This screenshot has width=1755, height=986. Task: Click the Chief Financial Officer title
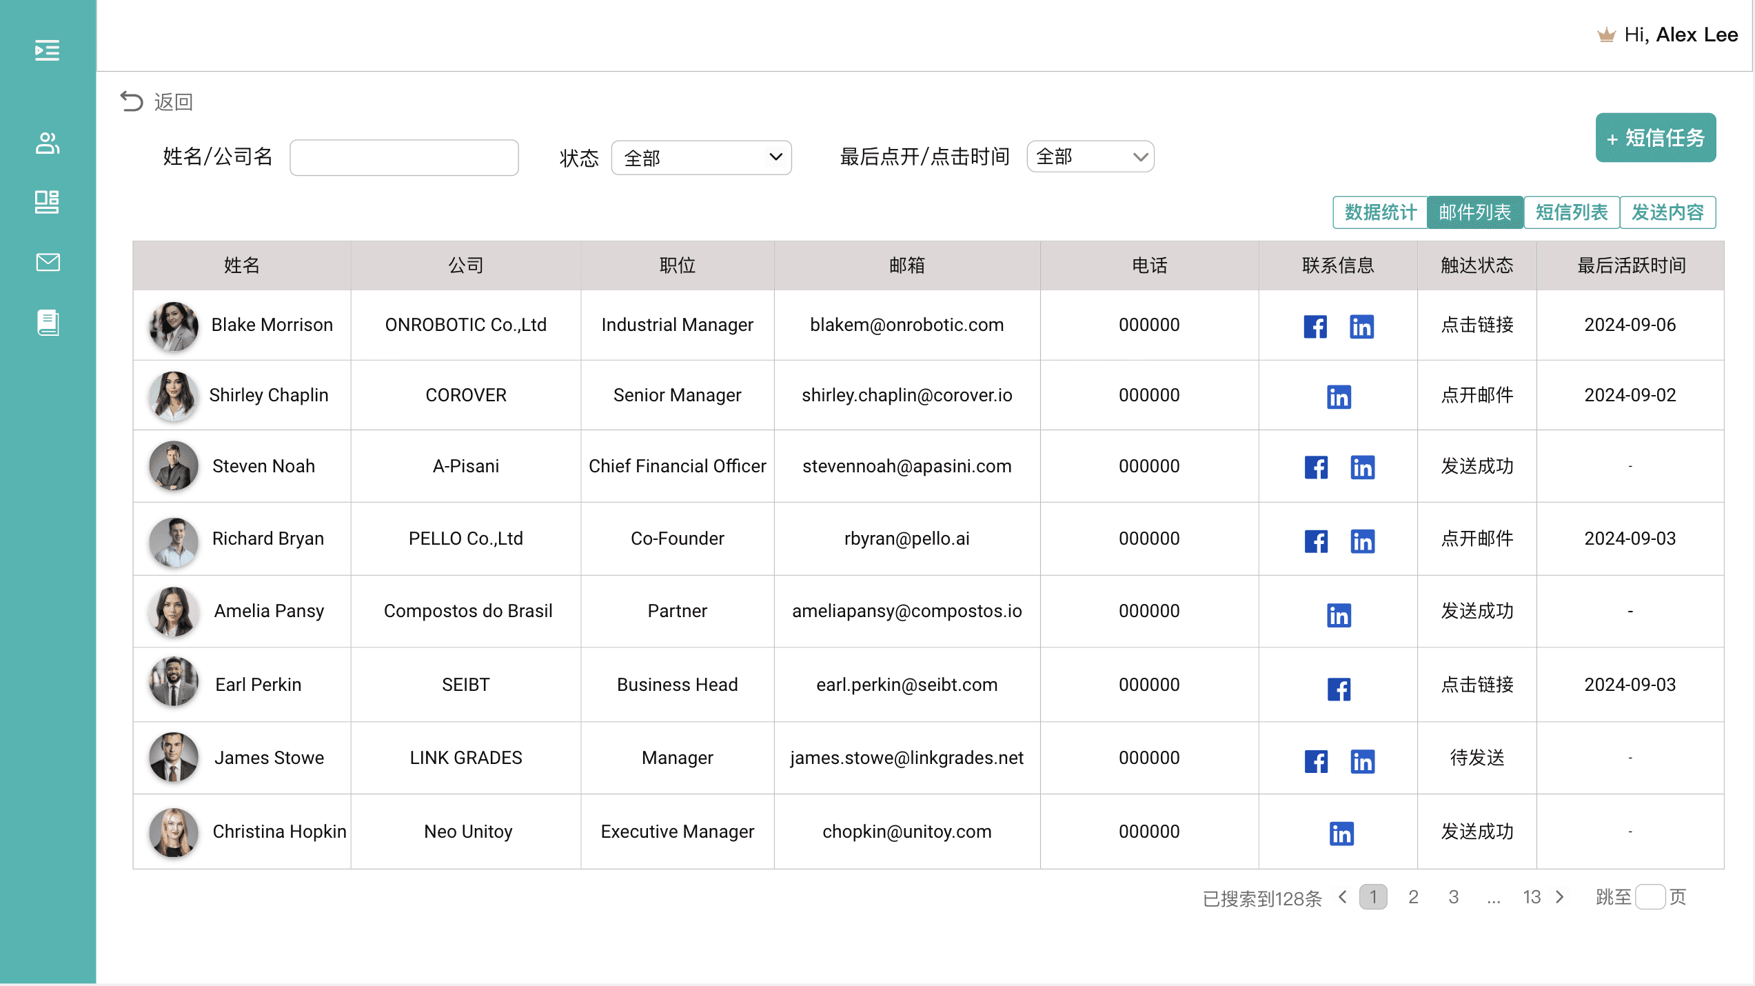coord(677,466)
